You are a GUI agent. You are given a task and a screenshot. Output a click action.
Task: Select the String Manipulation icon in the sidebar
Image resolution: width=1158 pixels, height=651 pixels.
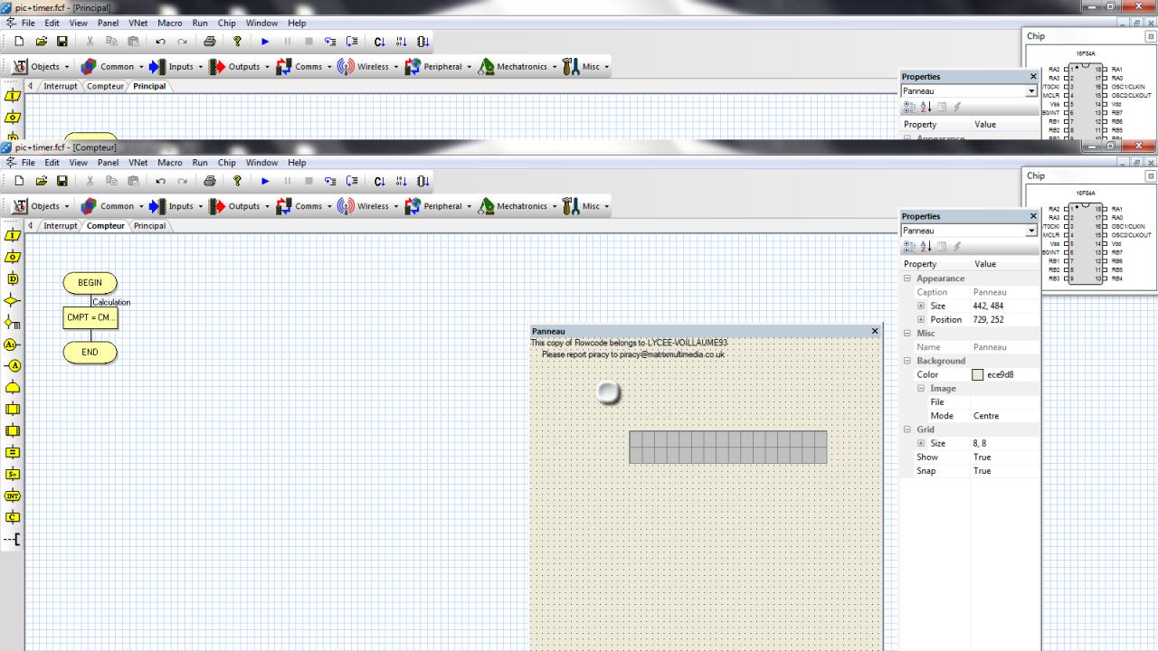13,474
